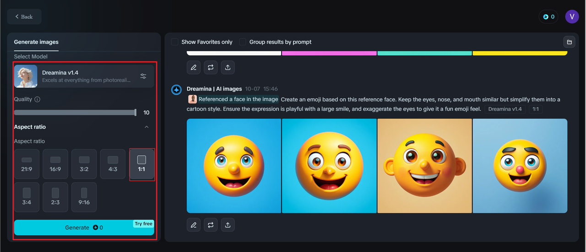
Task: Open the folder icon in results header
Action: point(569,42)
